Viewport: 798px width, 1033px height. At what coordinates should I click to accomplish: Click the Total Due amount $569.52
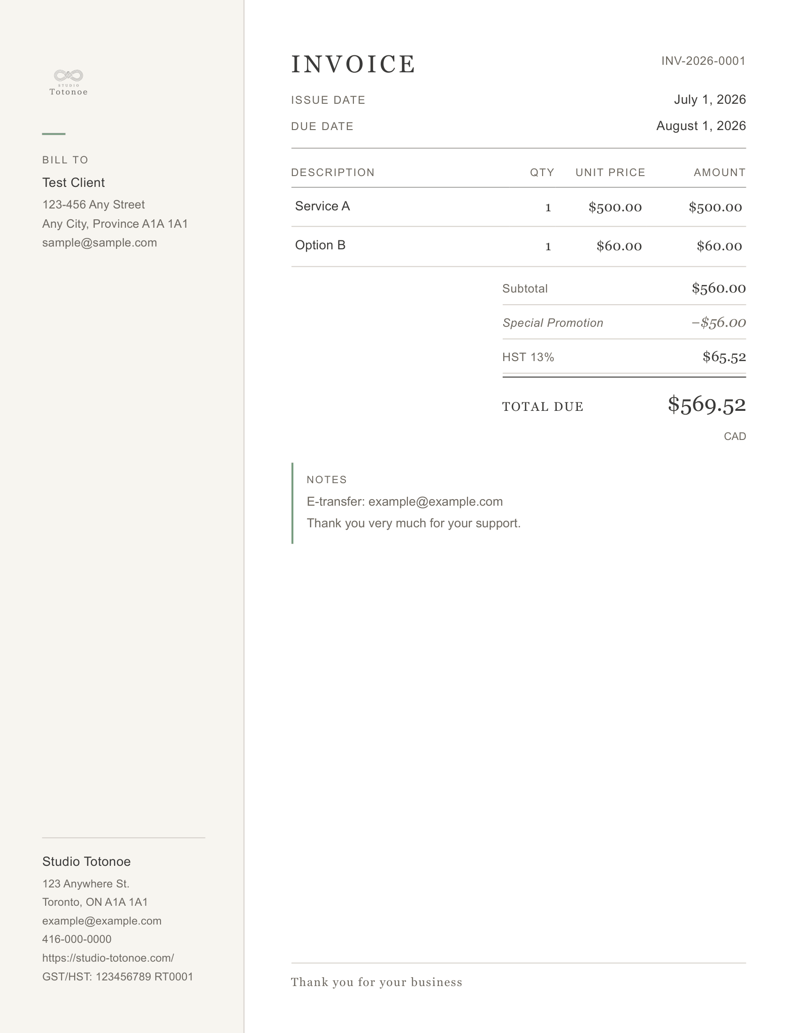click(x=707, y=405)
